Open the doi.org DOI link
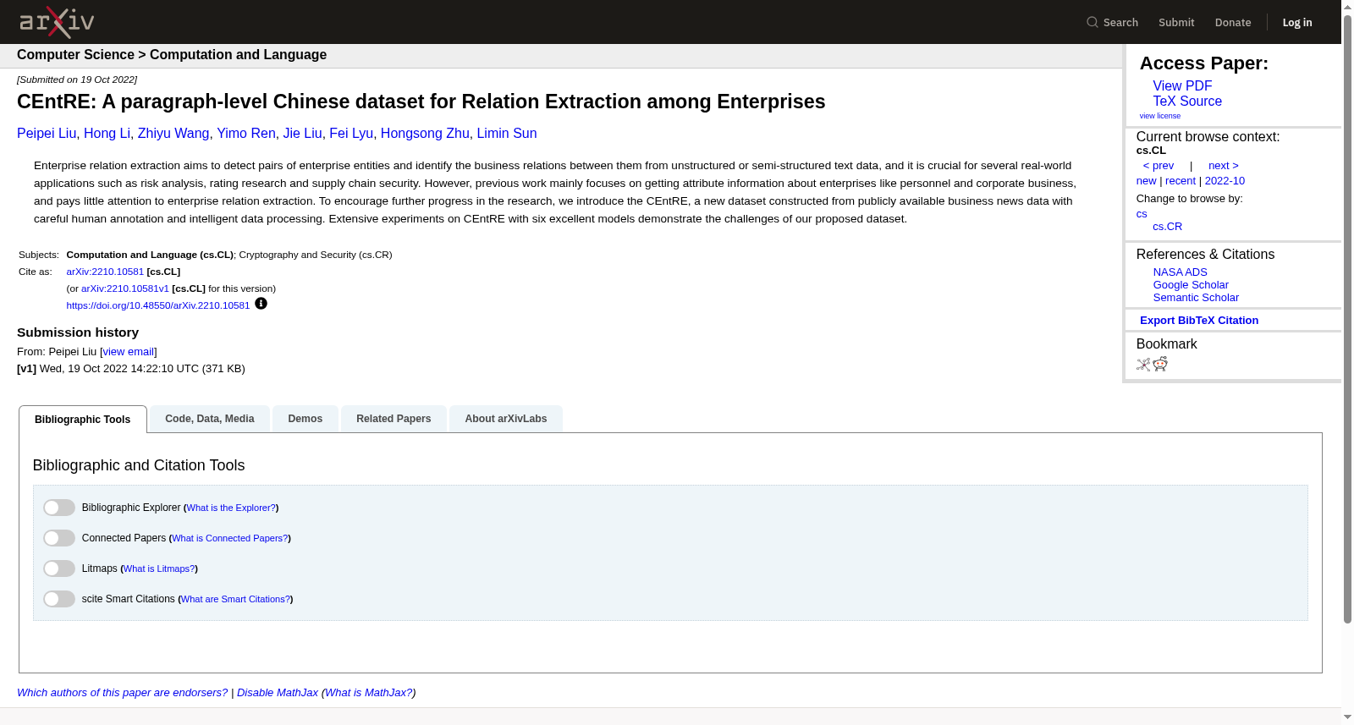 [x=158, y=306]
